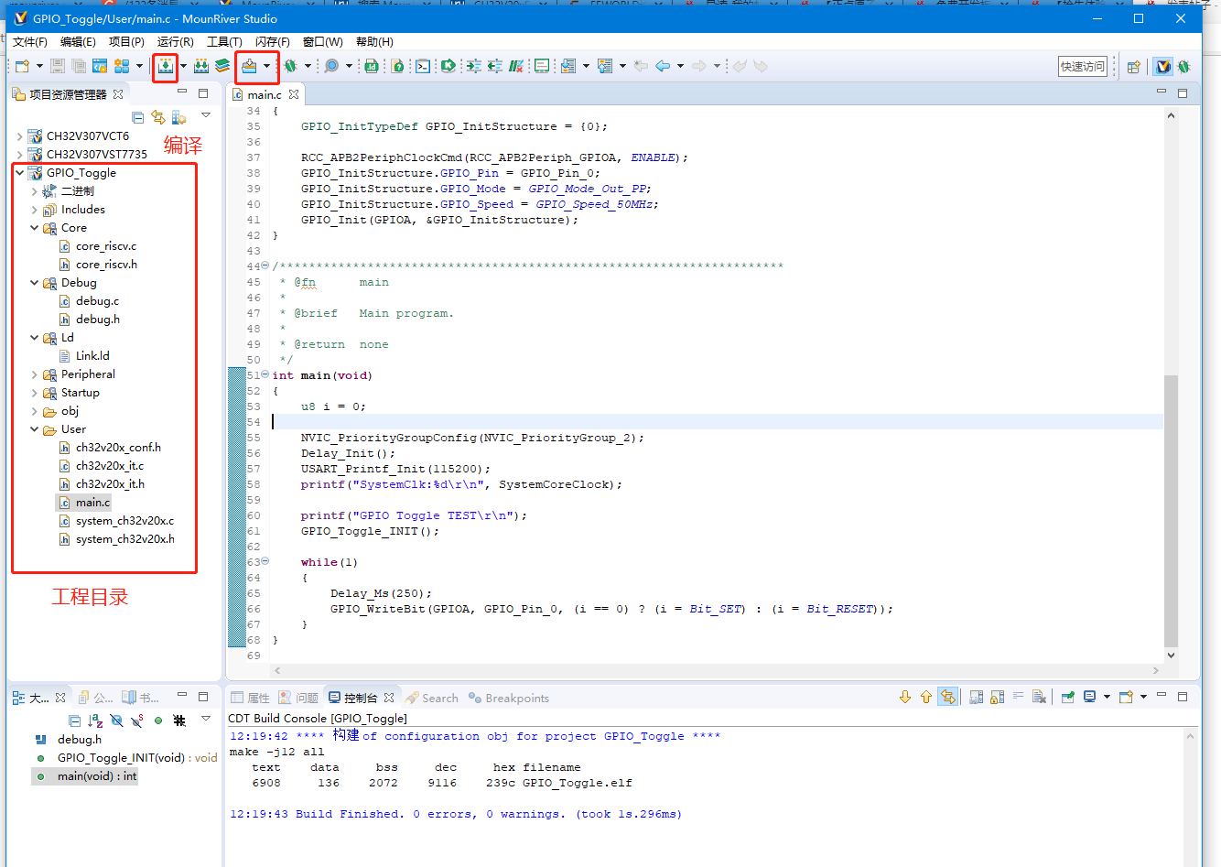Minimize the editor area
This screenshot has height=867, width=1221.
tap(1162, 92)
